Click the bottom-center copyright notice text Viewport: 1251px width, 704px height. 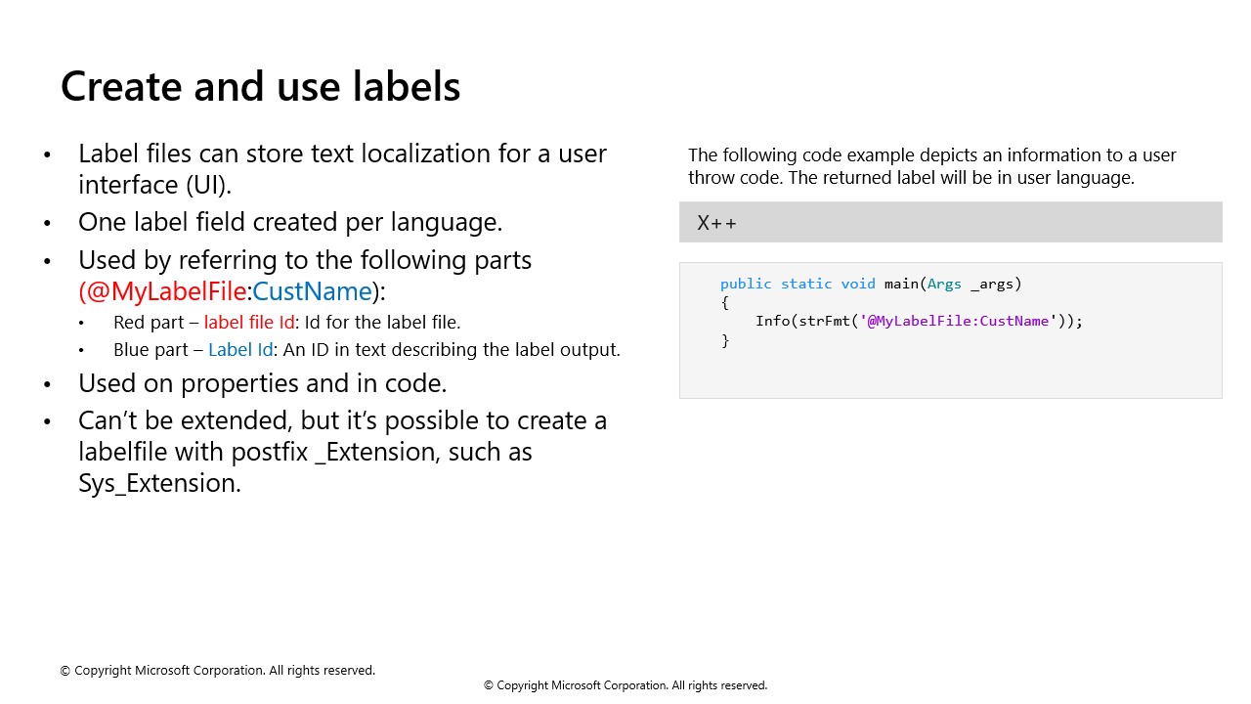click(625, 685)
